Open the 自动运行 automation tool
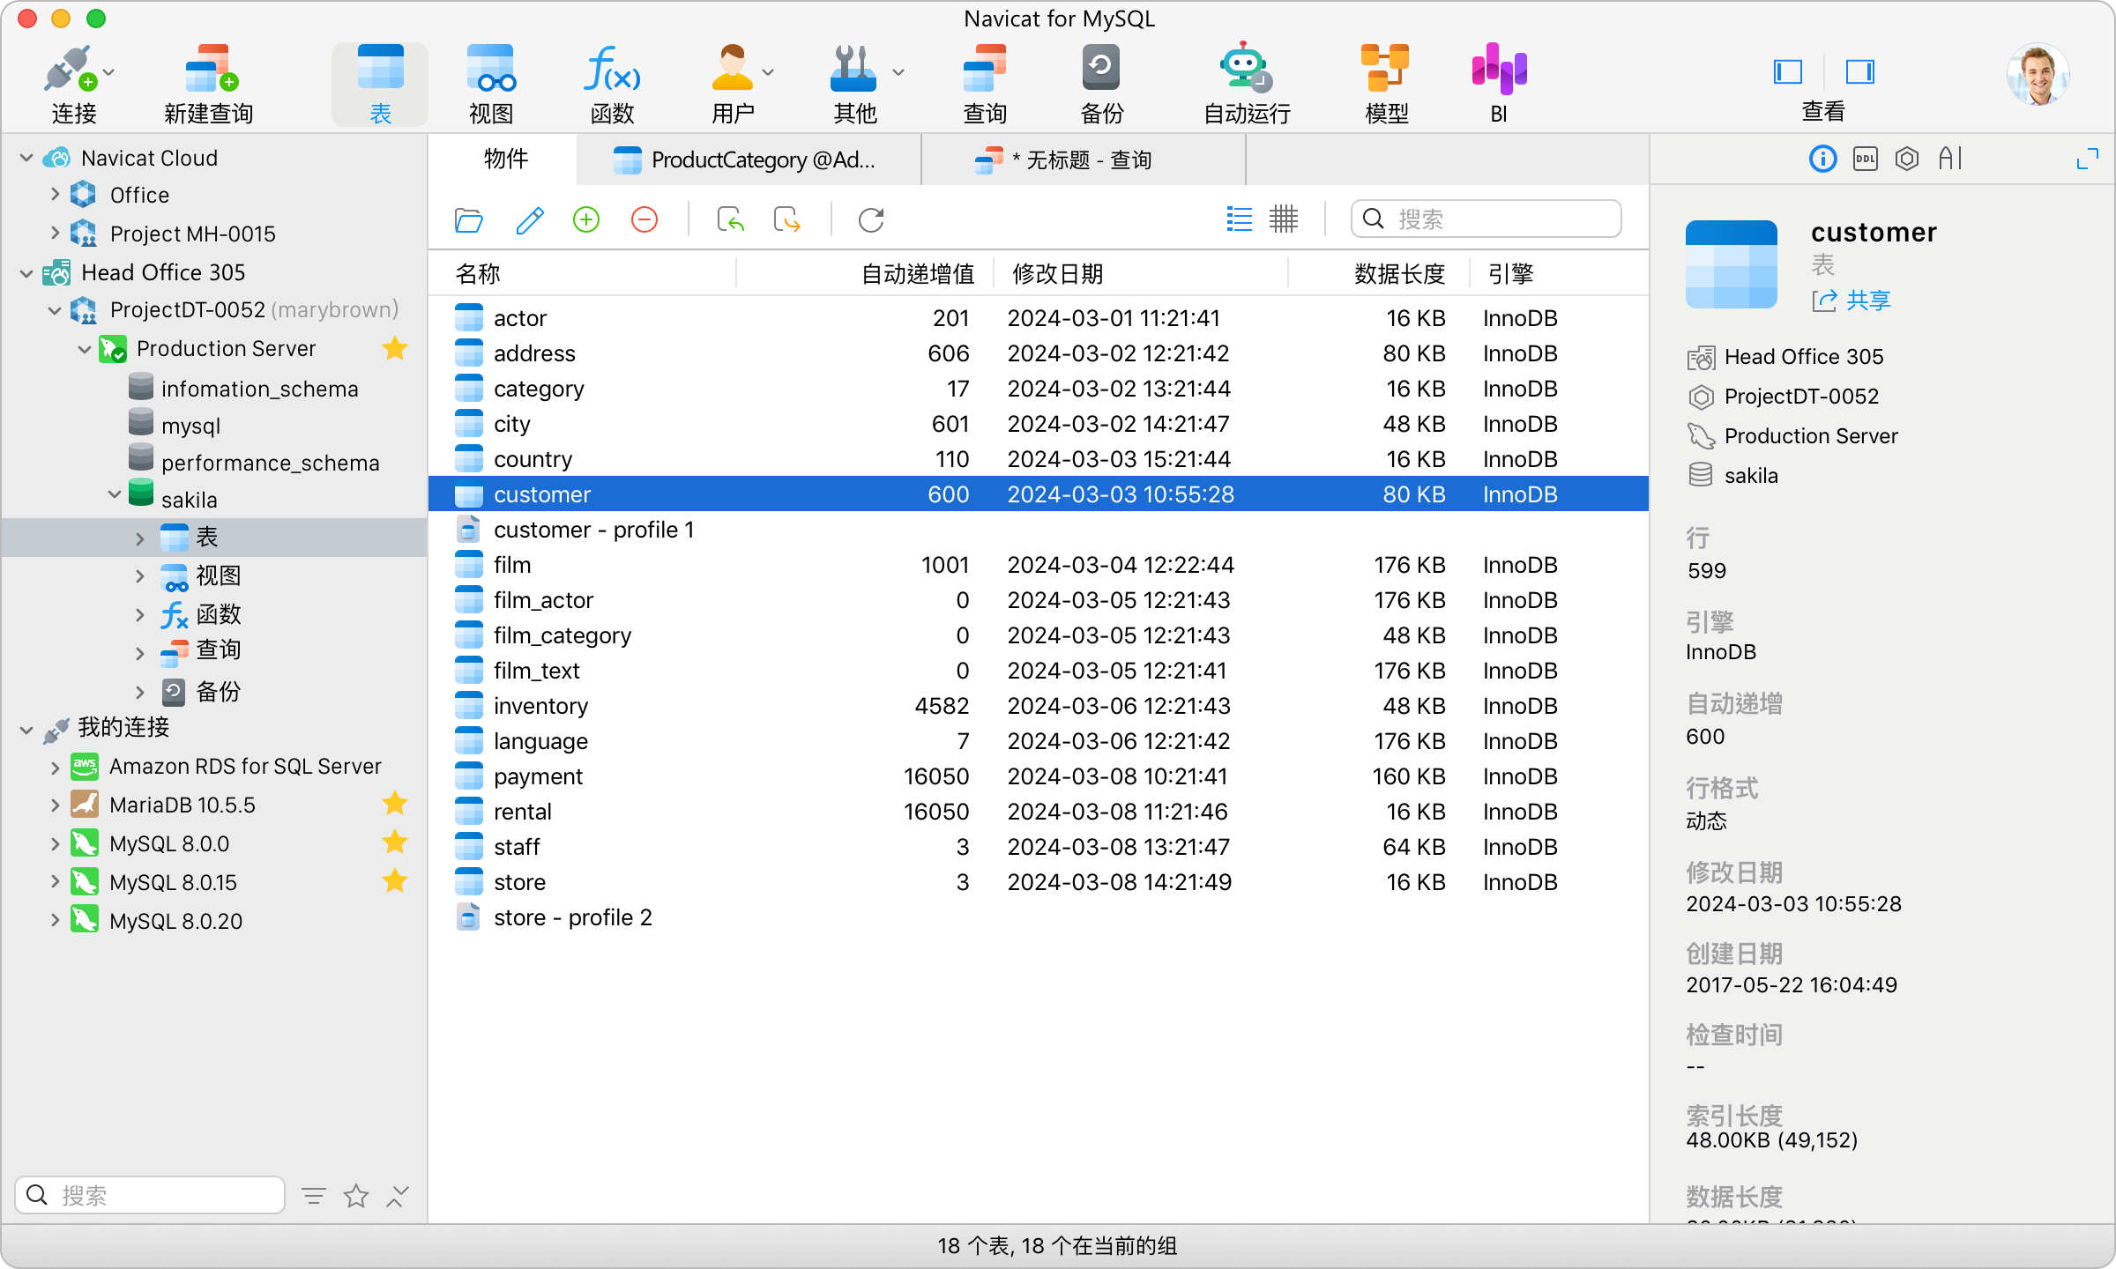 click(1246, 81)
